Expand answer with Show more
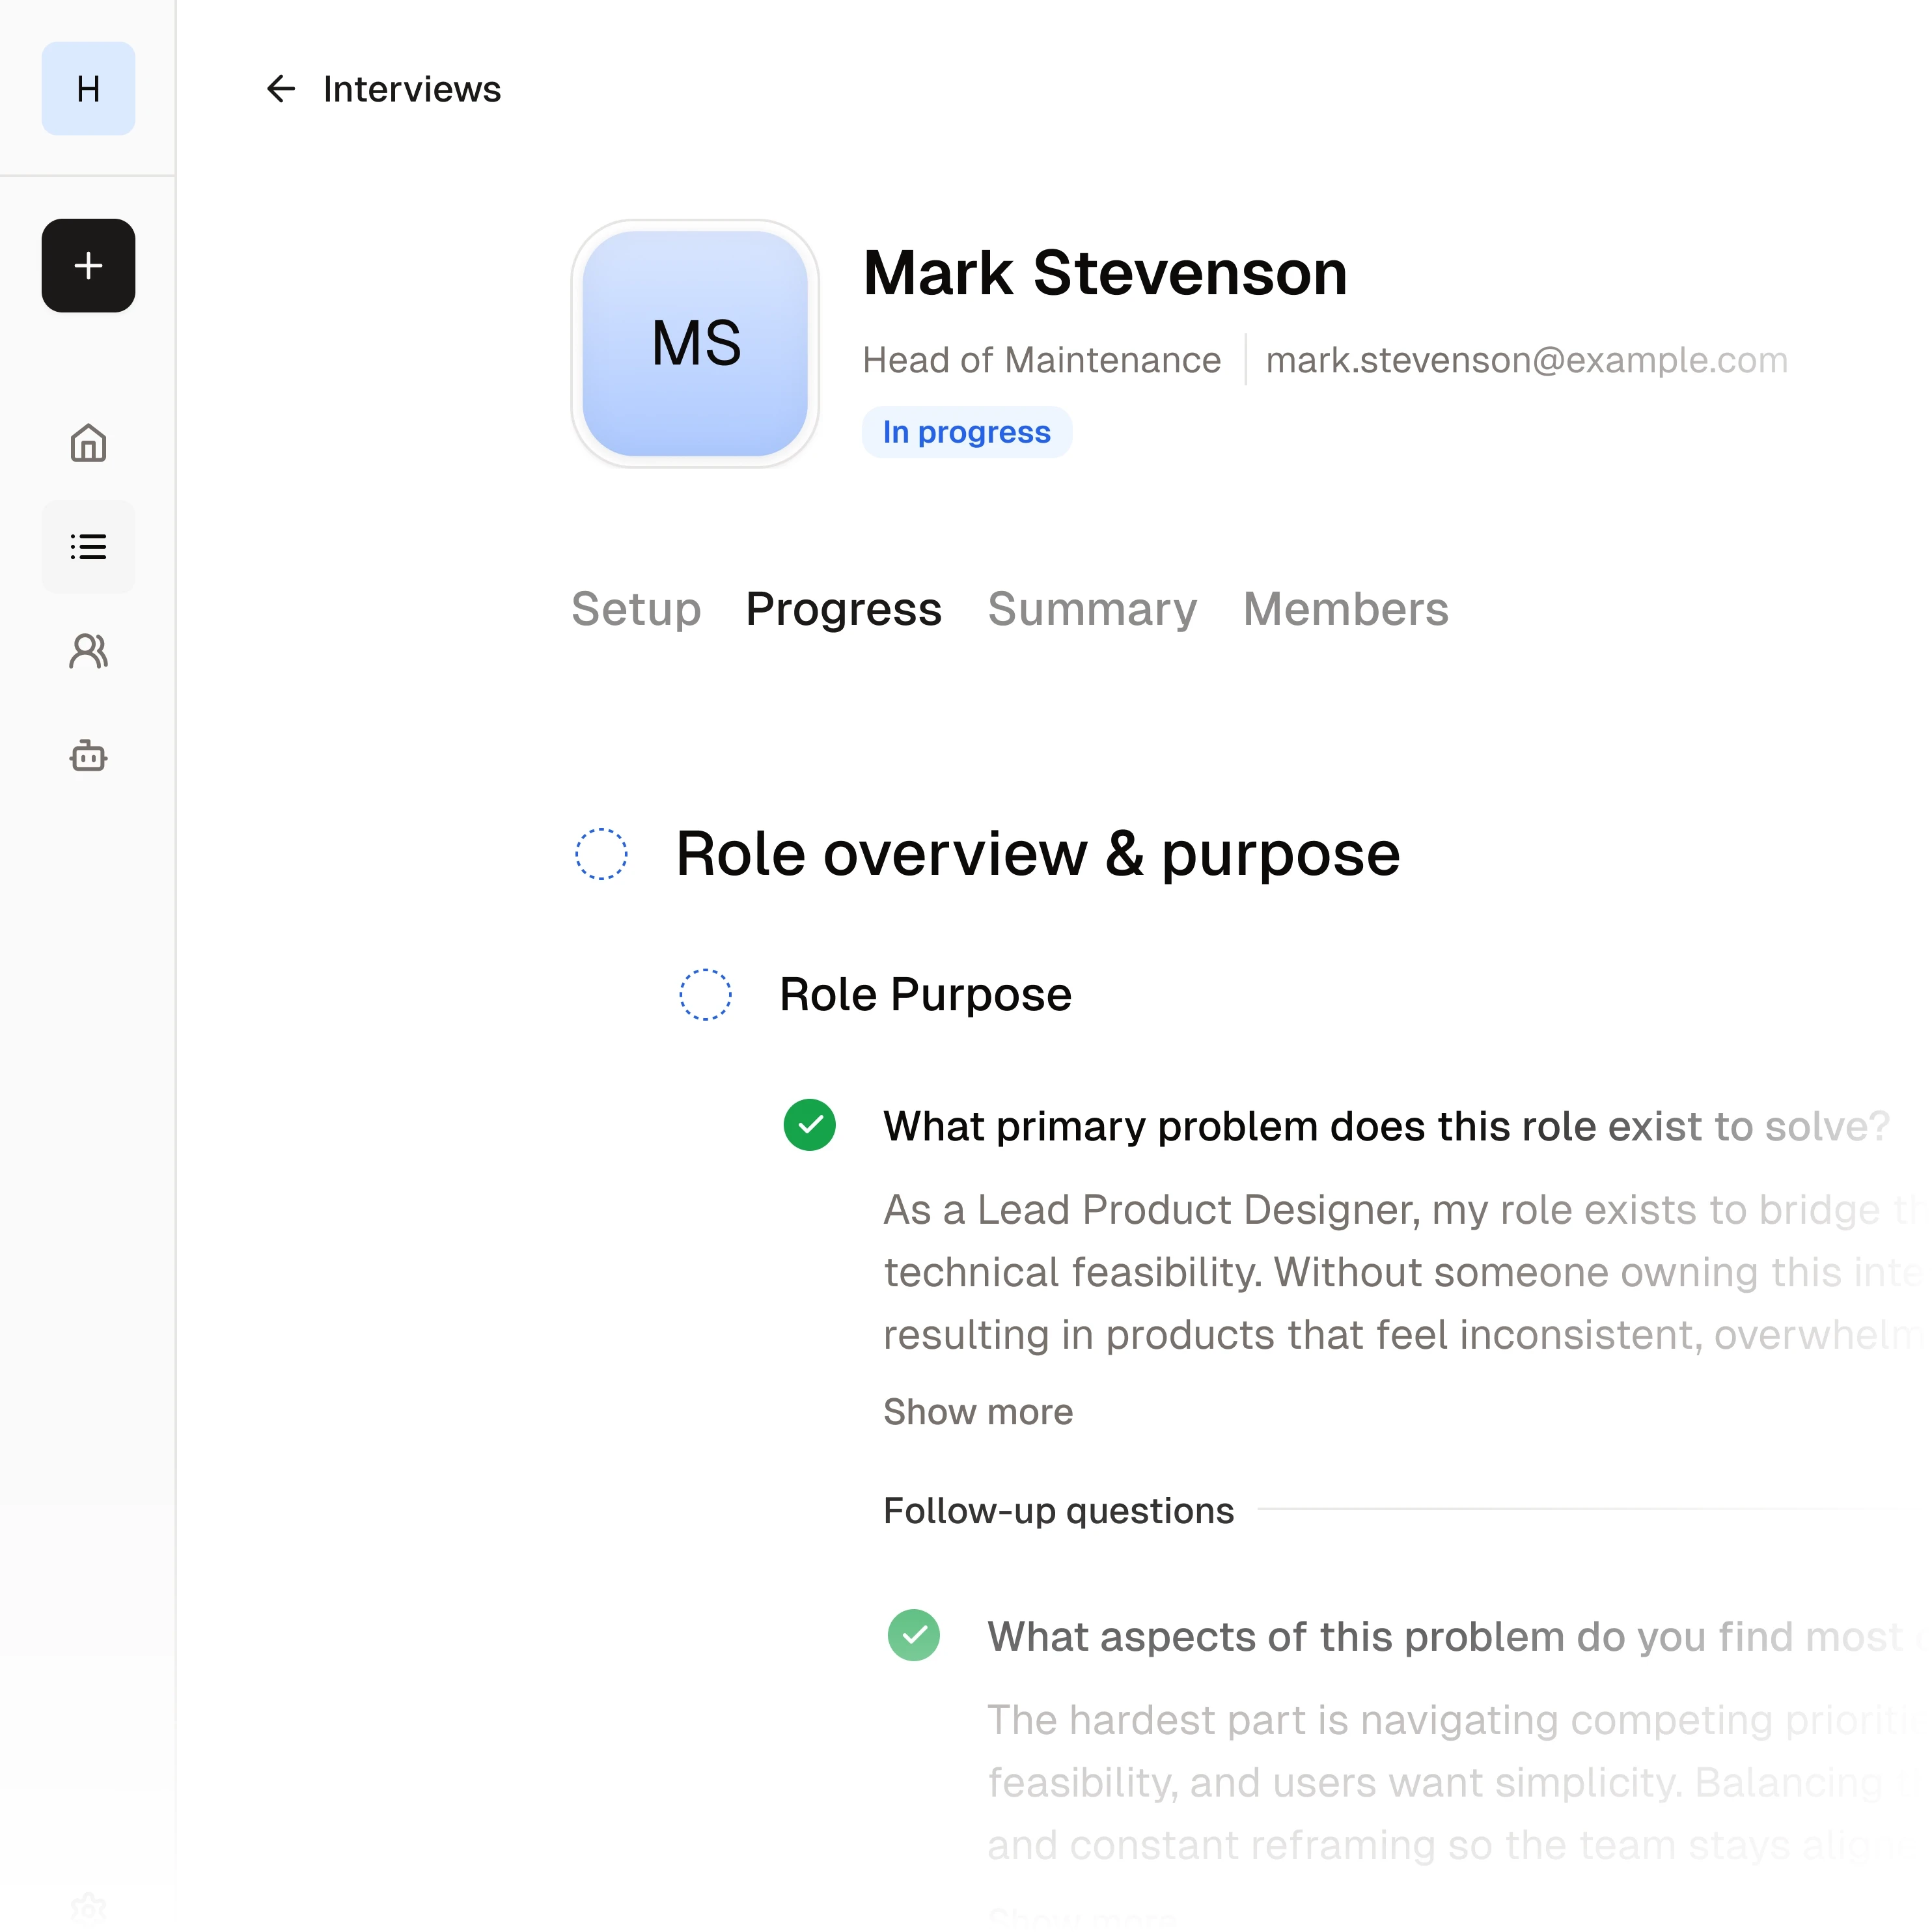Screen dimensions: 1932x1932 click(x=977, y=1411)
